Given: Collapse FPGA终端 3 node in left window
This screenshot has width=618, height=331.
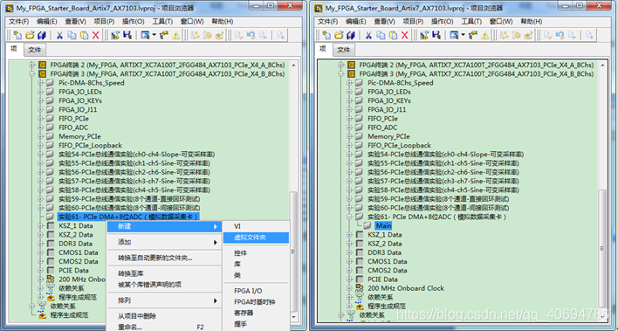Looking at the screenshot, I should coord(32,73).
